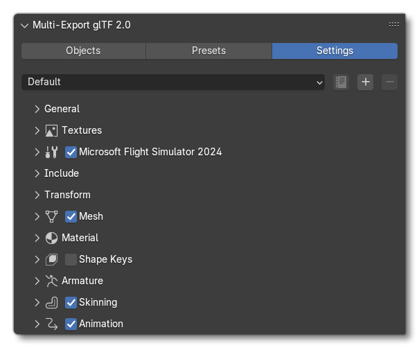Image resolution: width=419 pixels, height=348 pixels.
Task: Switch to the Objects tab
Action: pyautogui.click(x=83, y=51)
